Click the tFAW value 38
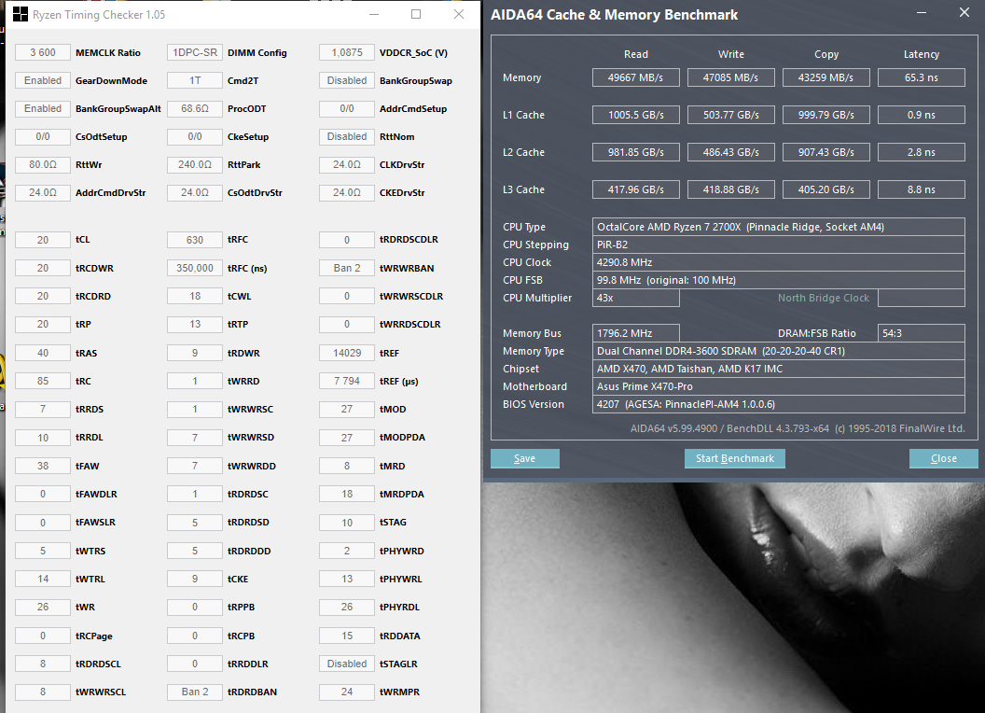 [43, 466]
